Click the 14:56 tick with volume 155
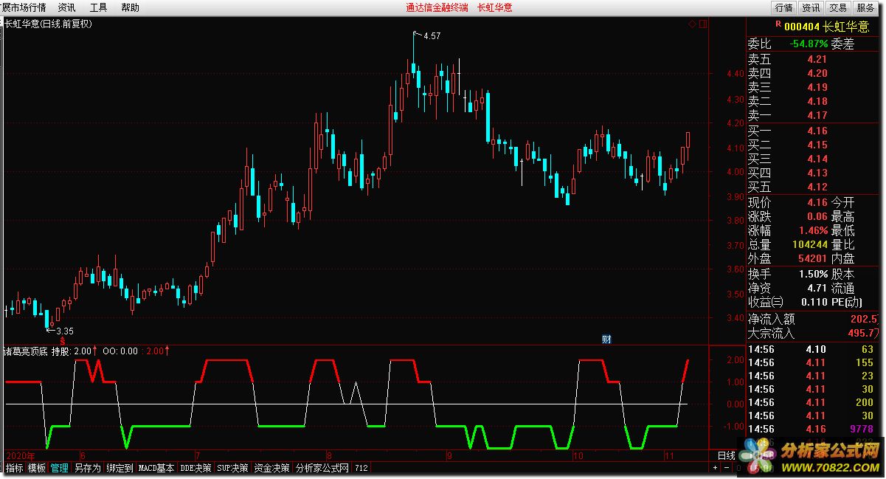886x479 pixels. coord(812,362)
